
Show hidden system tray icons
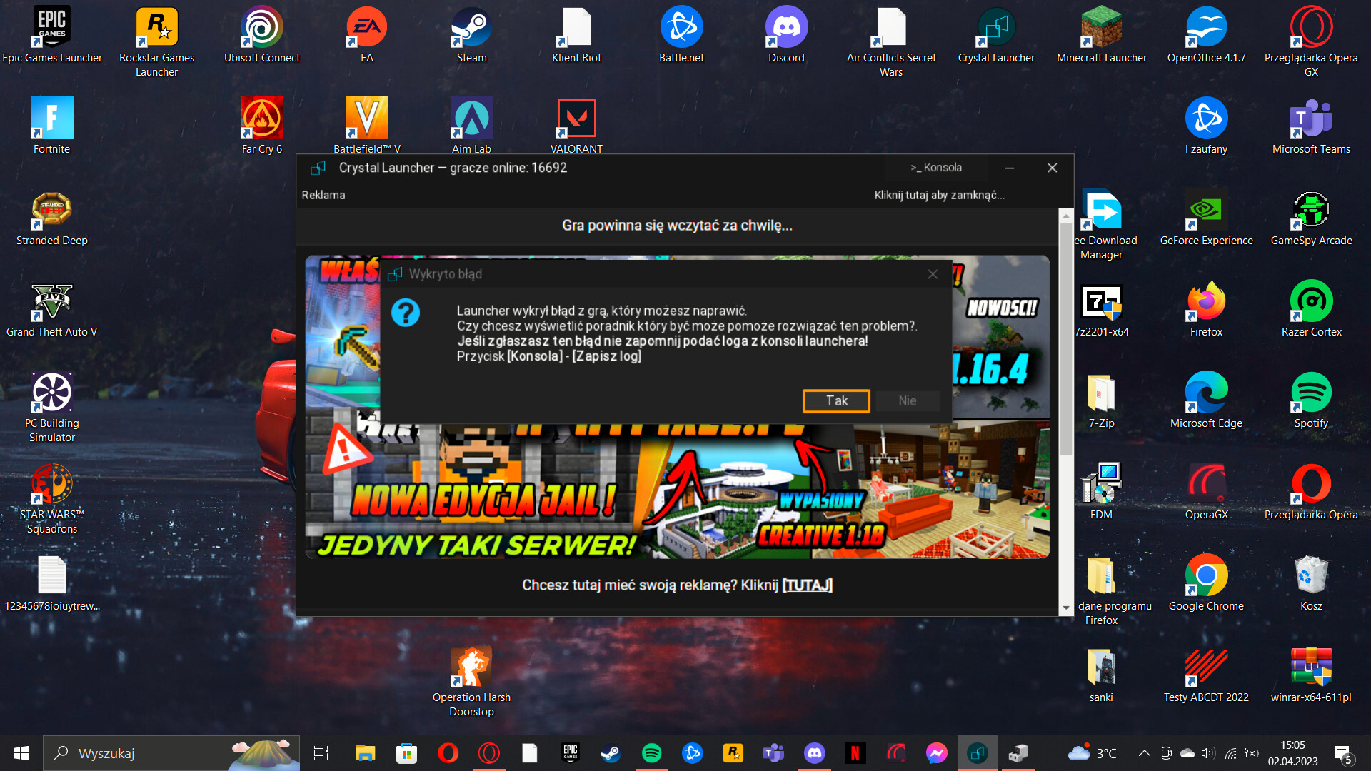click(1144, 753)
